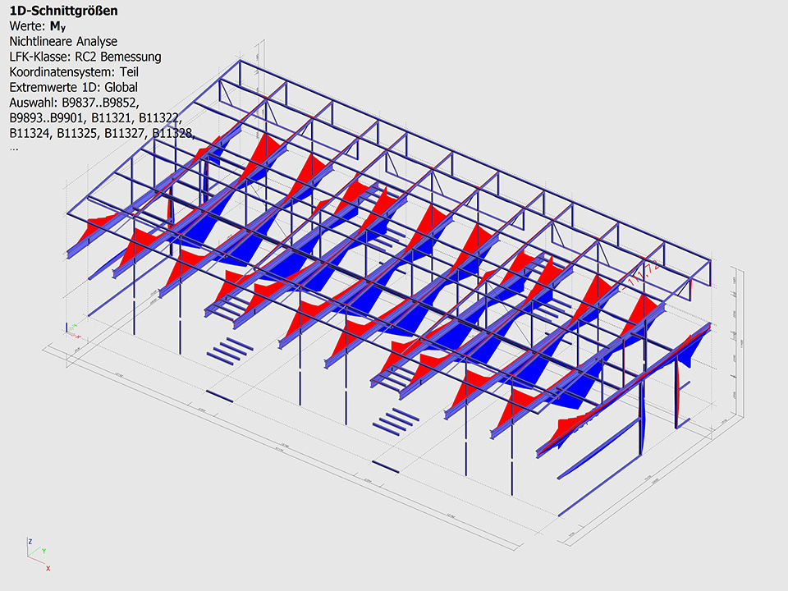Click the red -111.72 moment value label
The image size is (788, 591).
click(642, 277)
